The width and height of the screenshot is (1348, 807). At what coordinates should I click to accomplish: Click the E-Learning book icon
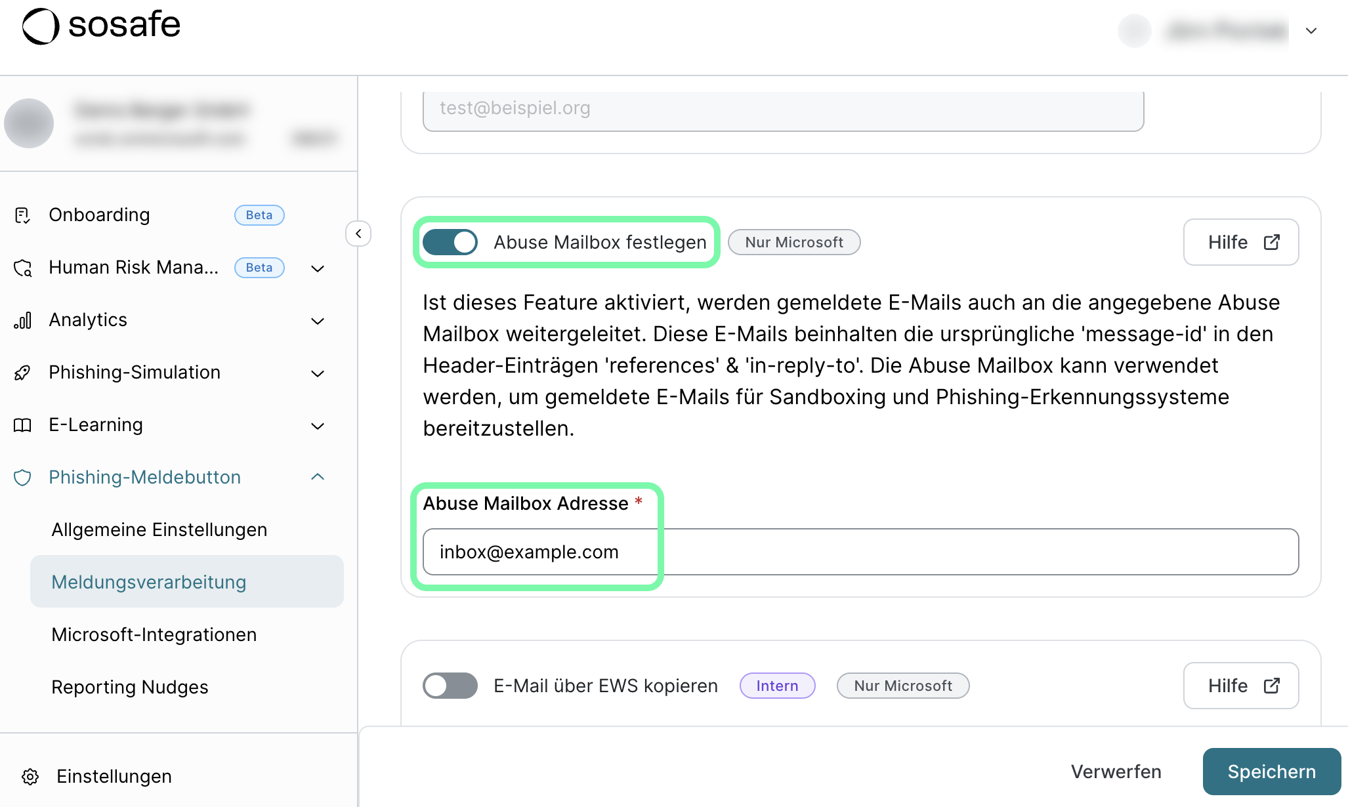(22, 425)
